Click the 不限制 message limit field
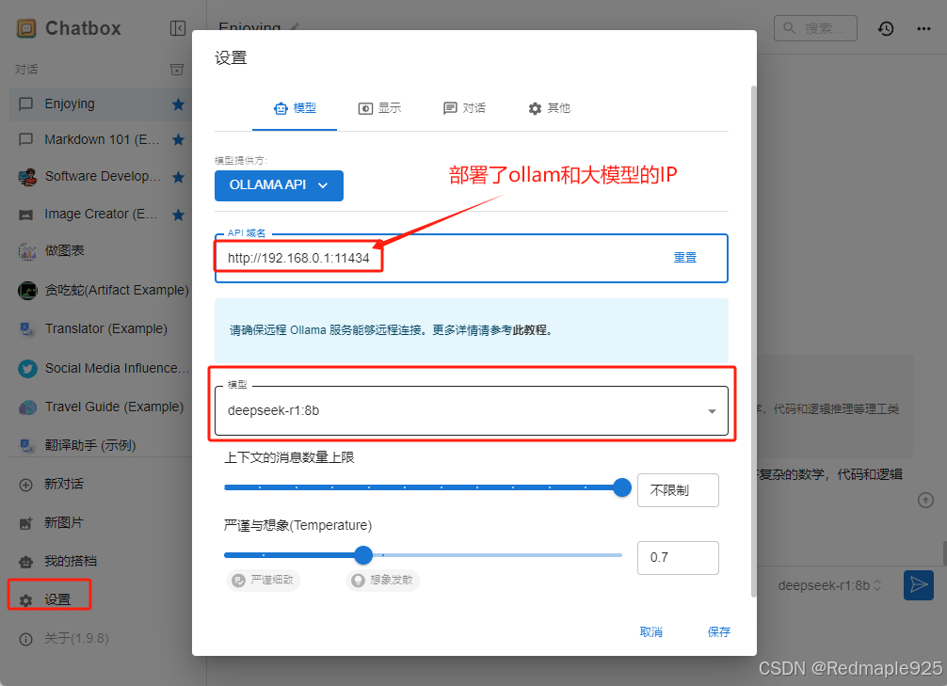The width and height of the screenshot is (947, 686). [x=678, y=490]
